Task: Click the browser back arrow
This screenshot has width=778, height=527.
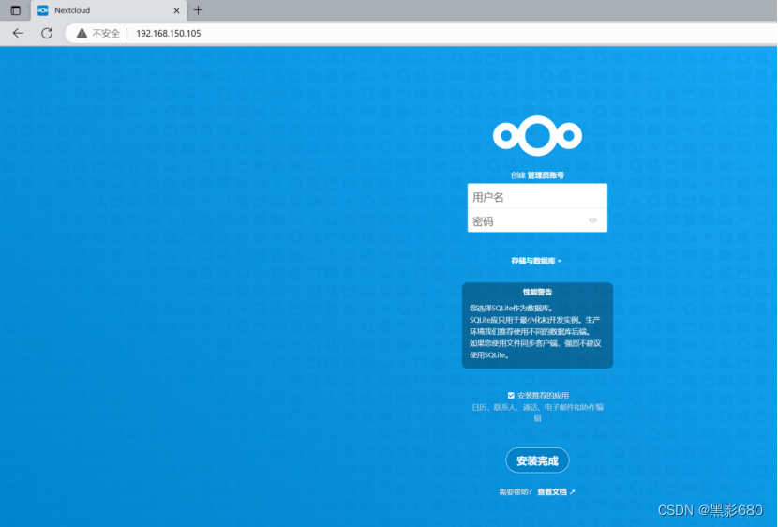Action: [x=18, y=33]
